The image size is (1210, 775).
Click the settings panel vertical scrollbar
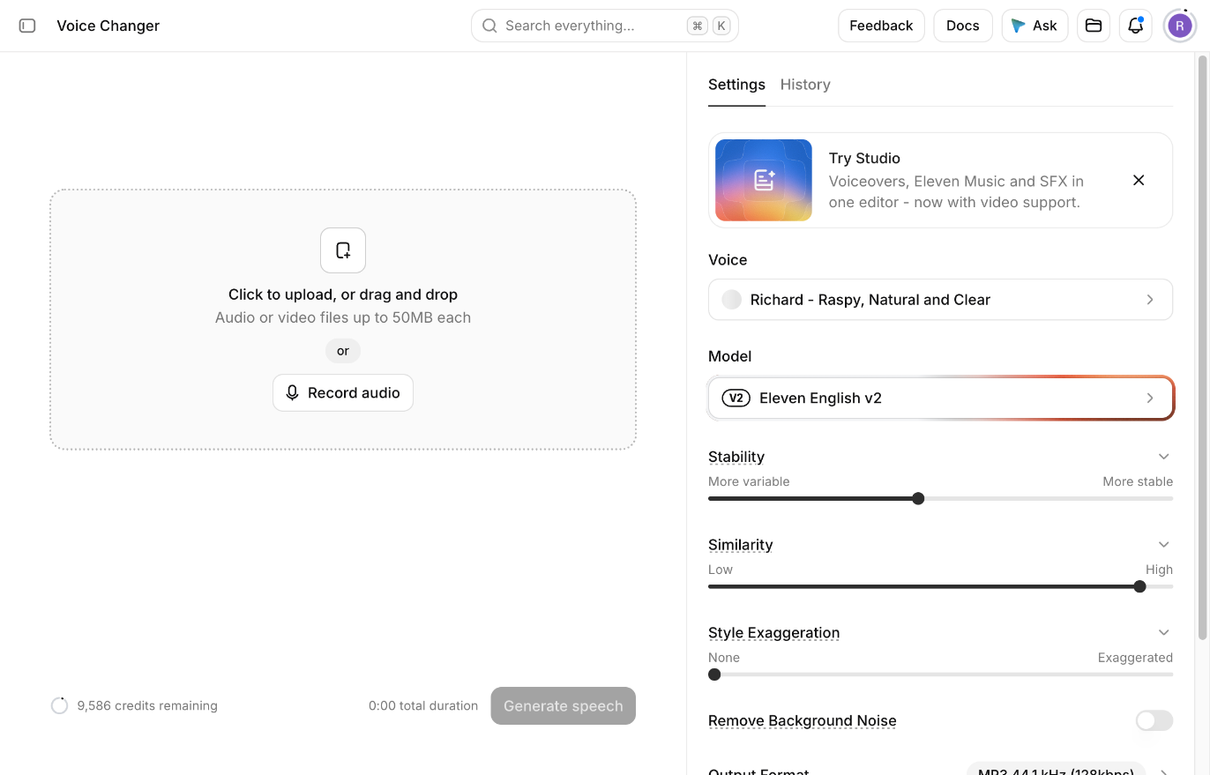click(1201, 347)
